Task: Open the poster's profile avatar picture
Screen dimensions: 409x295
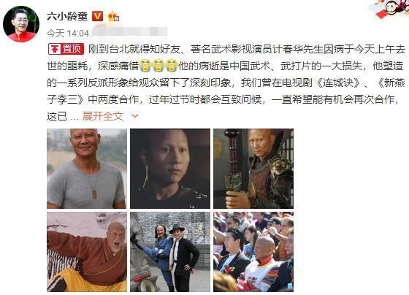Action: [21, 24]
